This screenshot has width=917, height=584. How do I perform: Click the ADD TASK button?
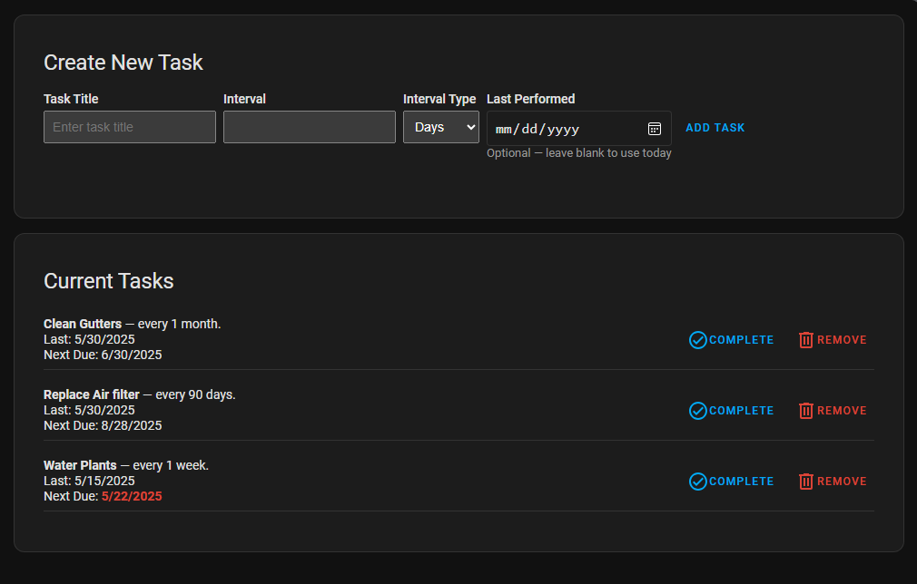(x=715, y=127)
